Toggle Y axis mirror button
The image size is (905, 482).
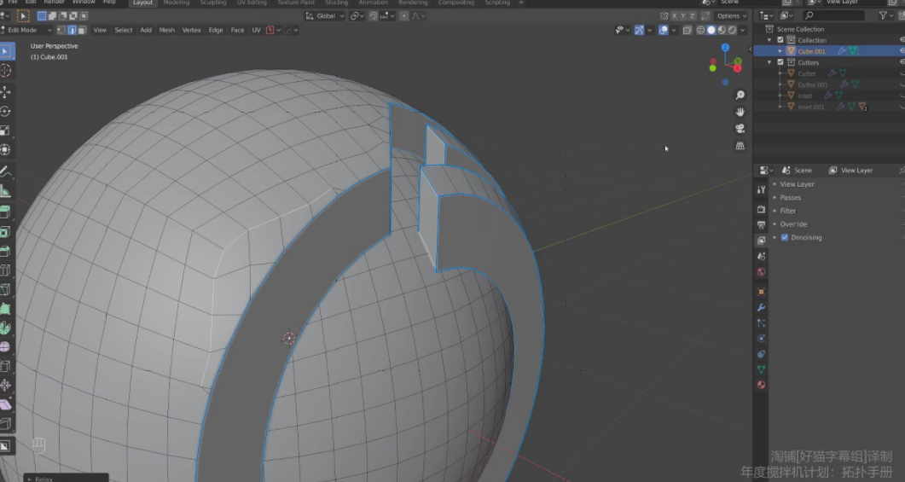click(x=683, y=16)
